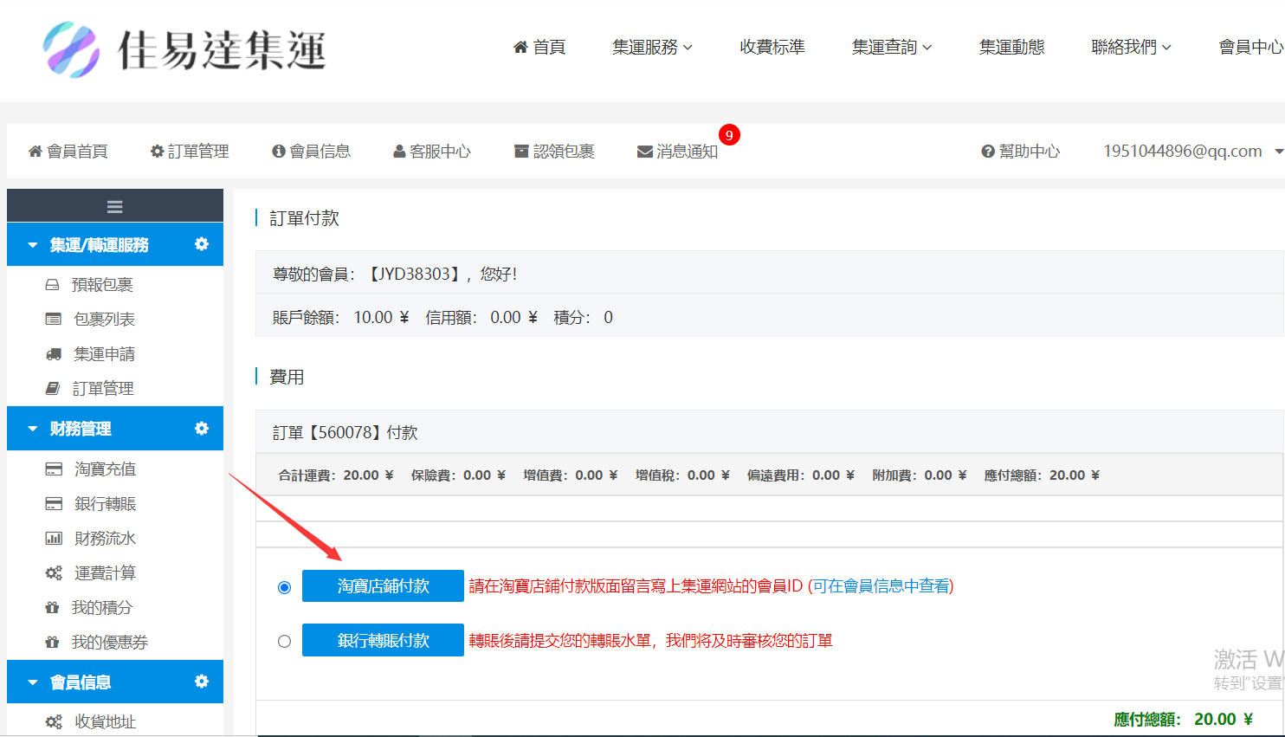
Task: Click the 保險費: 0.00 ¥ text
Action: pos(458,475)
